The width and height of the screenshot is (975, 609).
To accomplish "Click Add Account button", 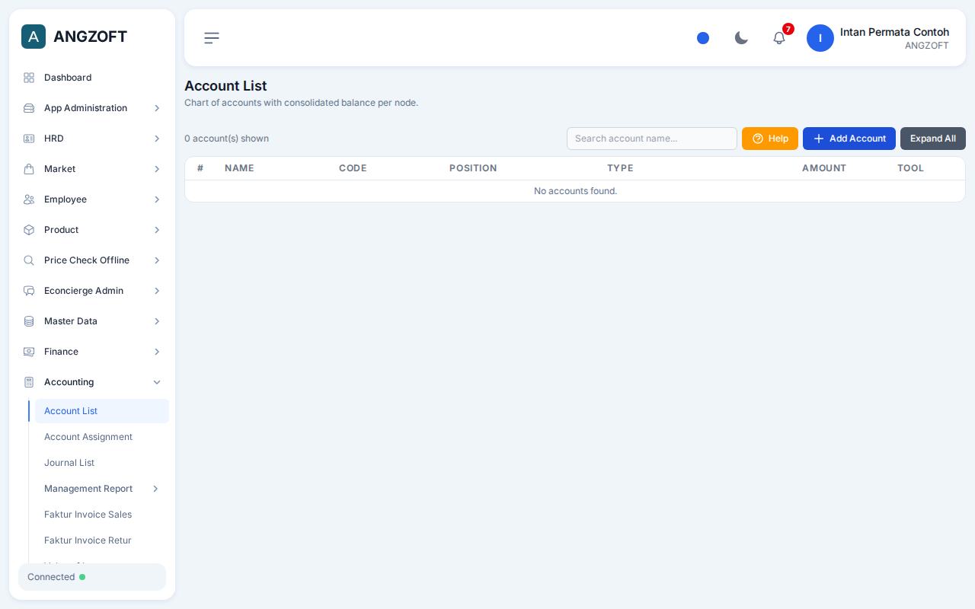I will [x=849, y=139].
